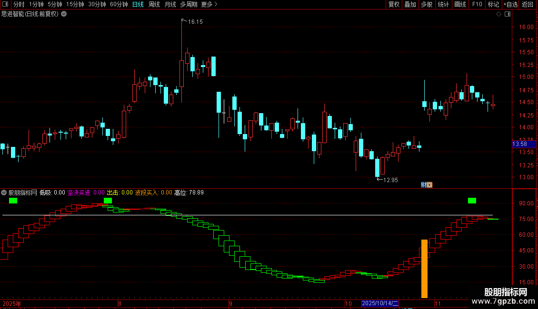Add stock with +自选 button
The image size is (538, 309).
[510, 4]
